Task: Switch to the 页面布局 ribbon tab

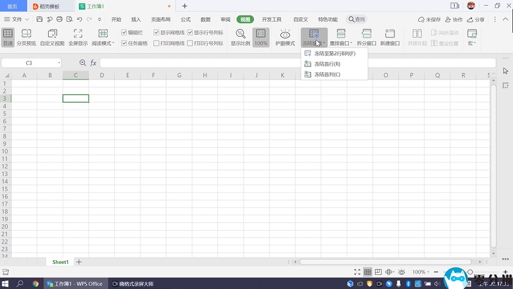Action: pos(160,19)
